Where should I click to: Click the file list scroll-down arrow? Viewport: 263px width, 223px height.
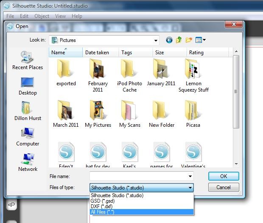click(236, 164)
